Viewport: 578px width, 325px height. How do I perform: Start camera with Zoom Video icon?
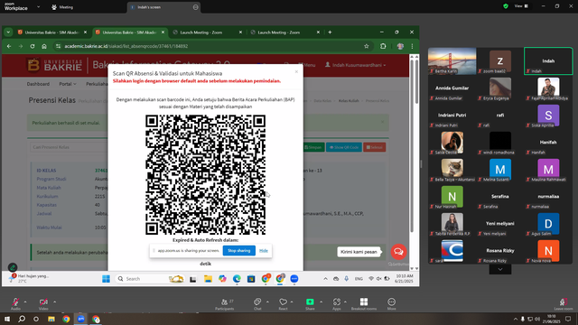pyautogui.click(x=43, y=303)
